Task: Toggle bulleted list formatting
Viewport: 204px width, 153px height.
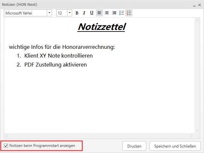Action: 122,13
